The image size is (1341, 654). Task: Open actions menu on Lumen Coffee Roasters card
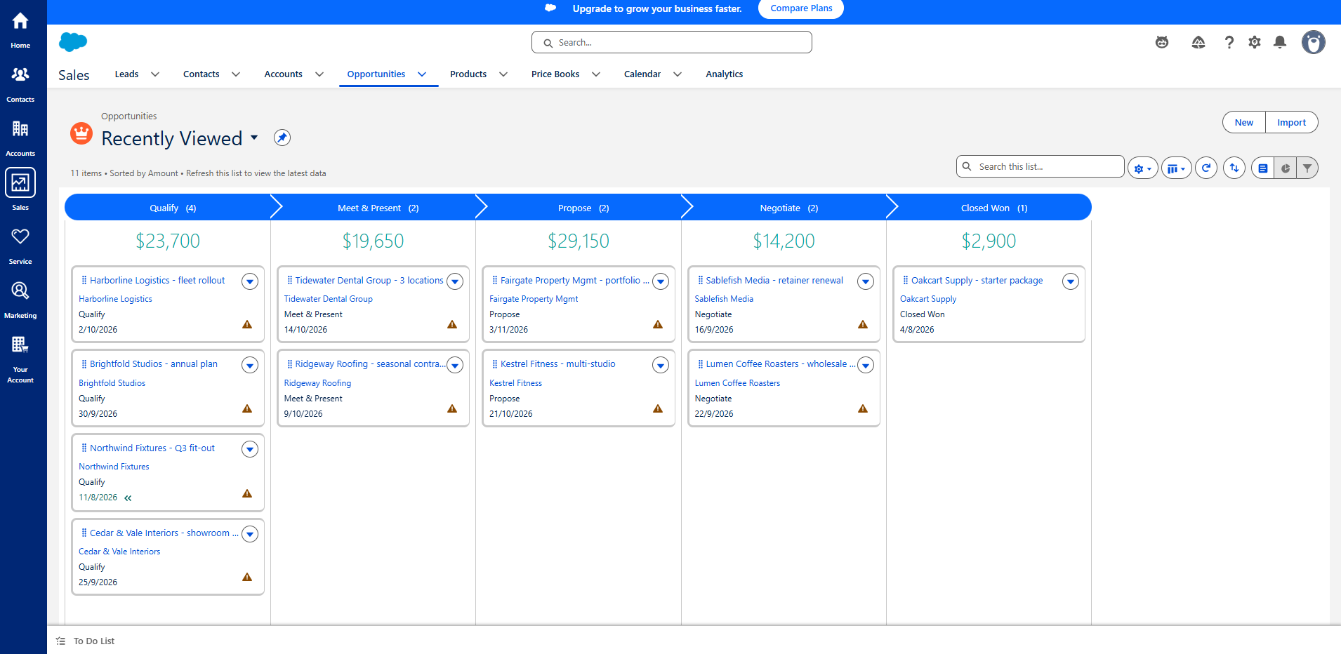[x=866, y=365]
